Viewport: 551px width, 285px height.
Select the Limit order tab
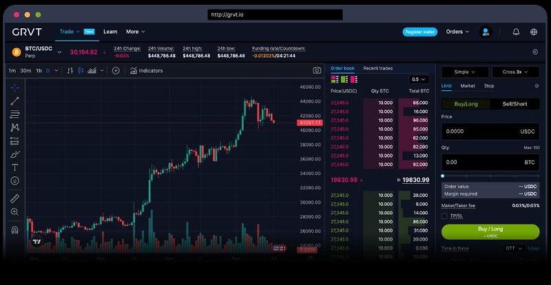pyautogui.click(x=446, y=86)
